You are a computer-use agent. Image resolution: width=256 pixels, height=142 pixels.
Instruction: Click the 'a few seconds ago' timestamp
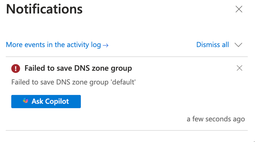click(x=216, y=119)
